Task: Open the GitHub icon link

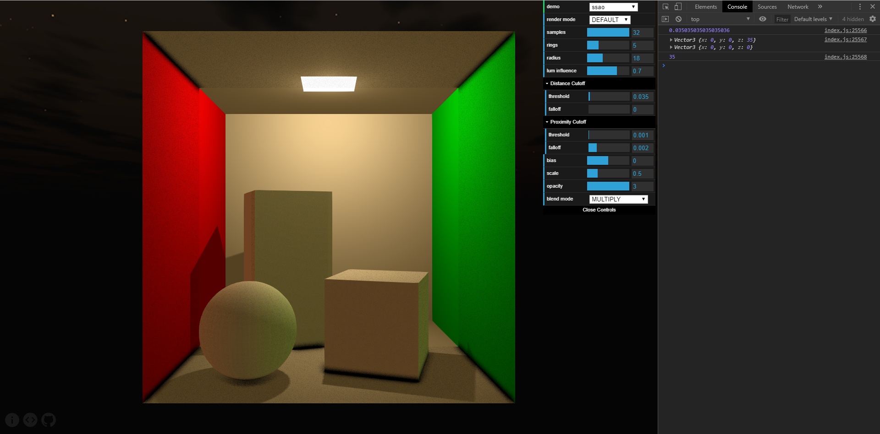Action: click(49, 420)
